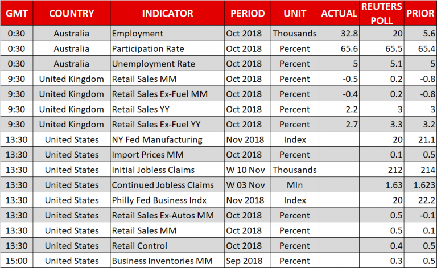This screenshot has height=268, width=437.
Task: Click the PERIOD column header
Action: click(x=248, y=13)
